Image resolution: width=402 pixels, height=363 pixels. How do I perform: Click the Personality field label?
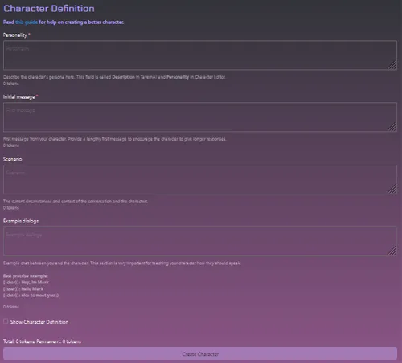tap(15, 35)
